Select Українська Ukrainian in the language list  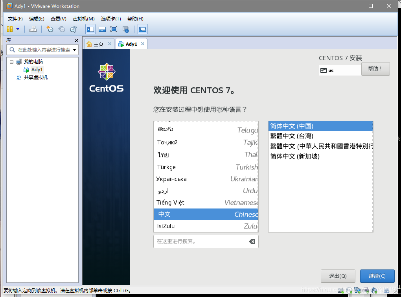tap(206, 179)
